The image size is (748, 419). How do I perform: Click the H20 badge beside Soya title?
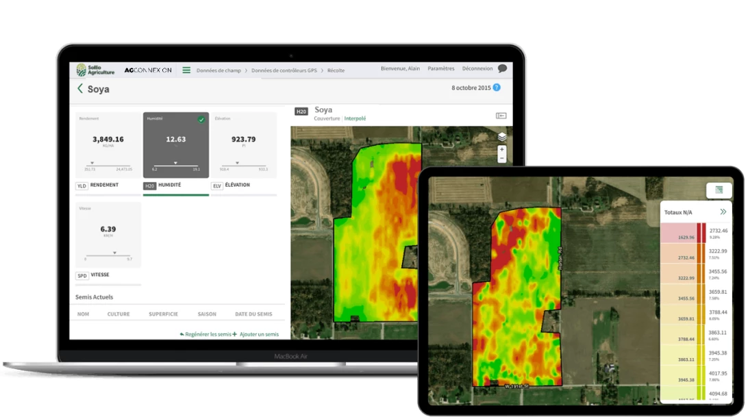click(301, 112)
